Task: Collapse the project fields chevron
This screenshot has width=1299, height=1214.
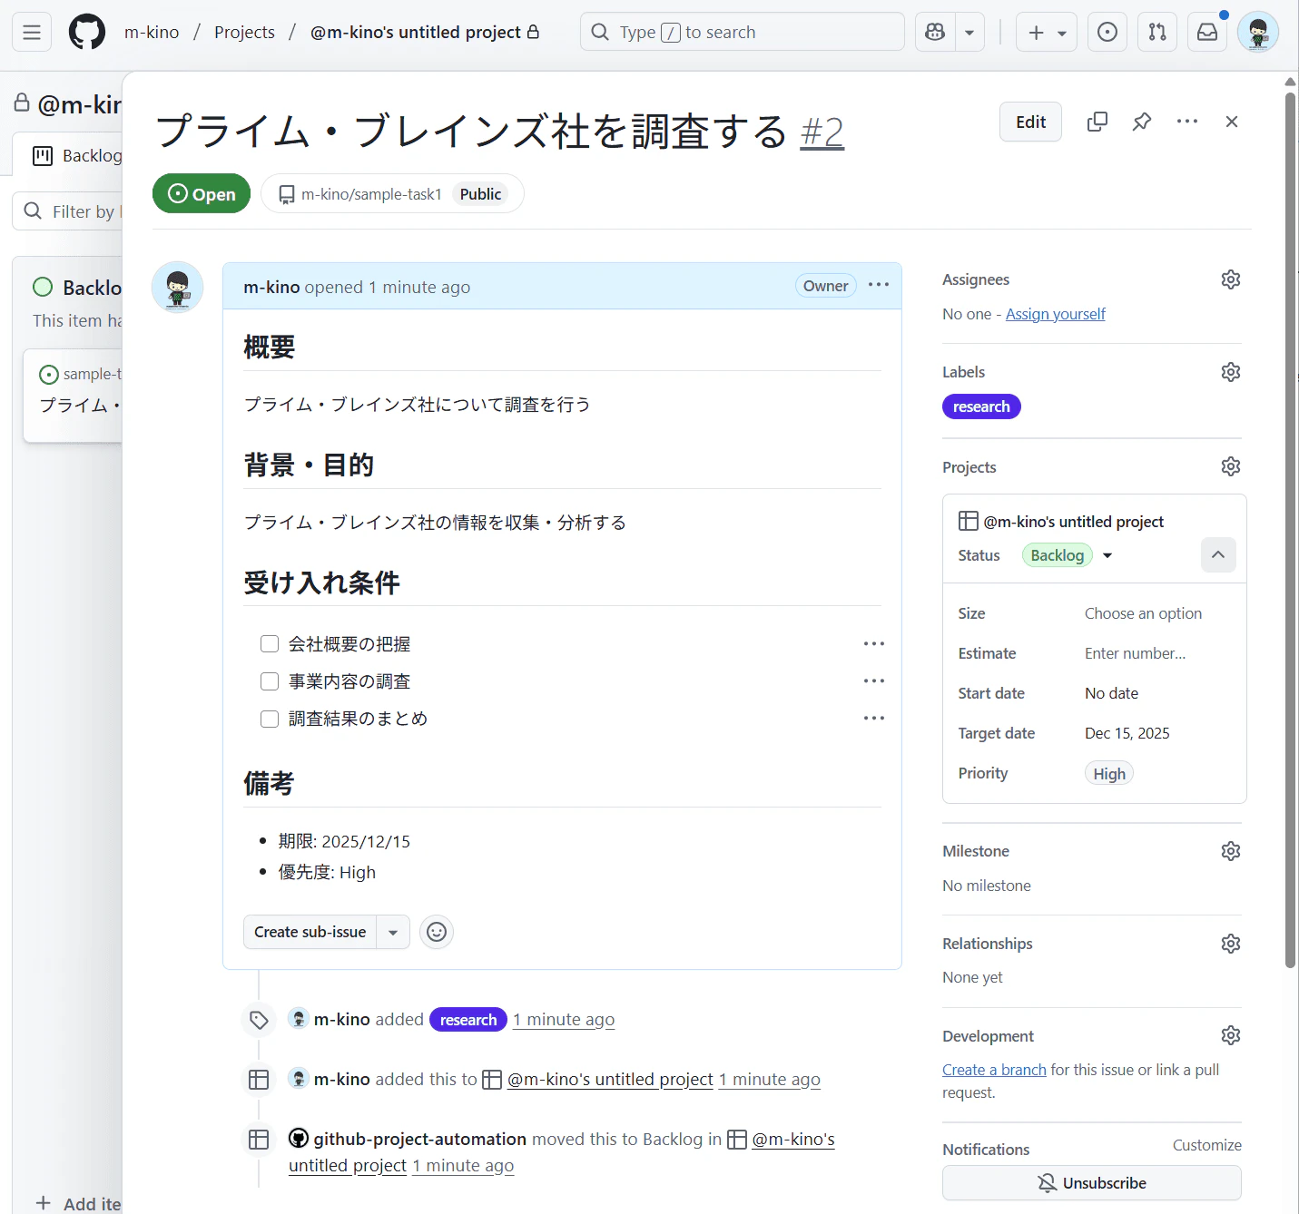Action: tap(1218, 555)
